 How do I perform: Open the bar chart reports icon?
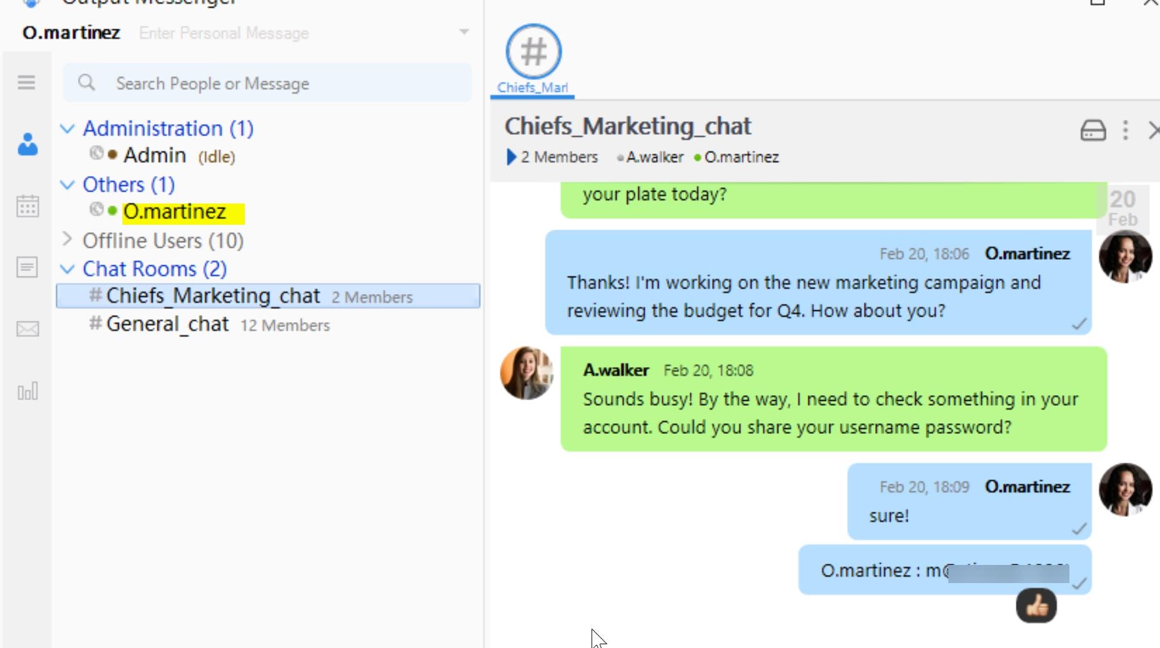27,391
